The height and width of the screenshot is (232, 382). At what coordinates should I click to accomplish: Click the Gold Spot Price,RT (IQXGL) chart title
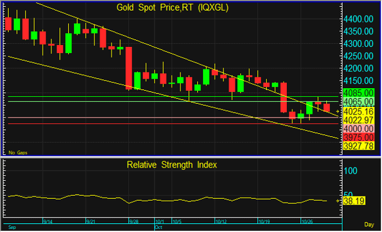[x=172, y=8]
